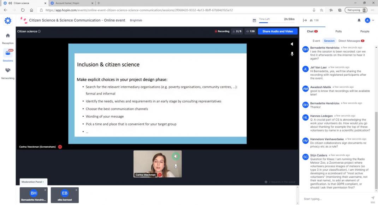This screenshot has height=205, width=378.
Task: Click the info icon next to Citizen science
Action: pos(39,31)
